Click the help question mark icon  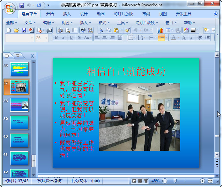(x=216, y=14)
